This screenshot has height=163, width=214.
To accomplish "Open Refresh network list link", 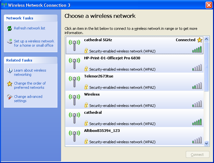I will click(30, 28).
